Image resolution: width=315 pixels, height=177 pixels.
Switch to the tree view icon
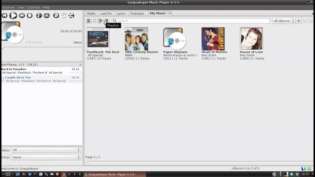pyautogui.click(x=100, y=21)
